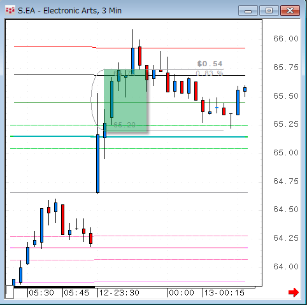Click the red horizontal line near 65.90
This screenshot has height=305, width=307.
click(x=129, y=48)
